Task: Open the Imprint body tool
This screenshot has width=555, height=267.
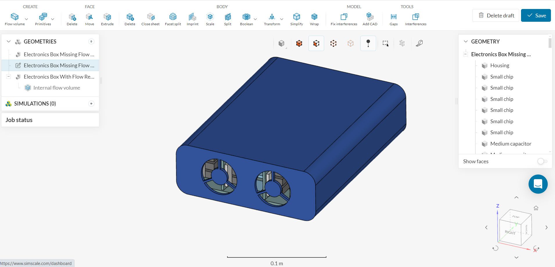Action: tap(192, 17)
